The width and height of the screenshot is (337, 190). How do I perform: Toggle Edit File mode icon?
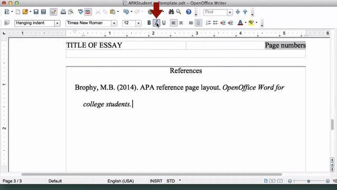53,12
